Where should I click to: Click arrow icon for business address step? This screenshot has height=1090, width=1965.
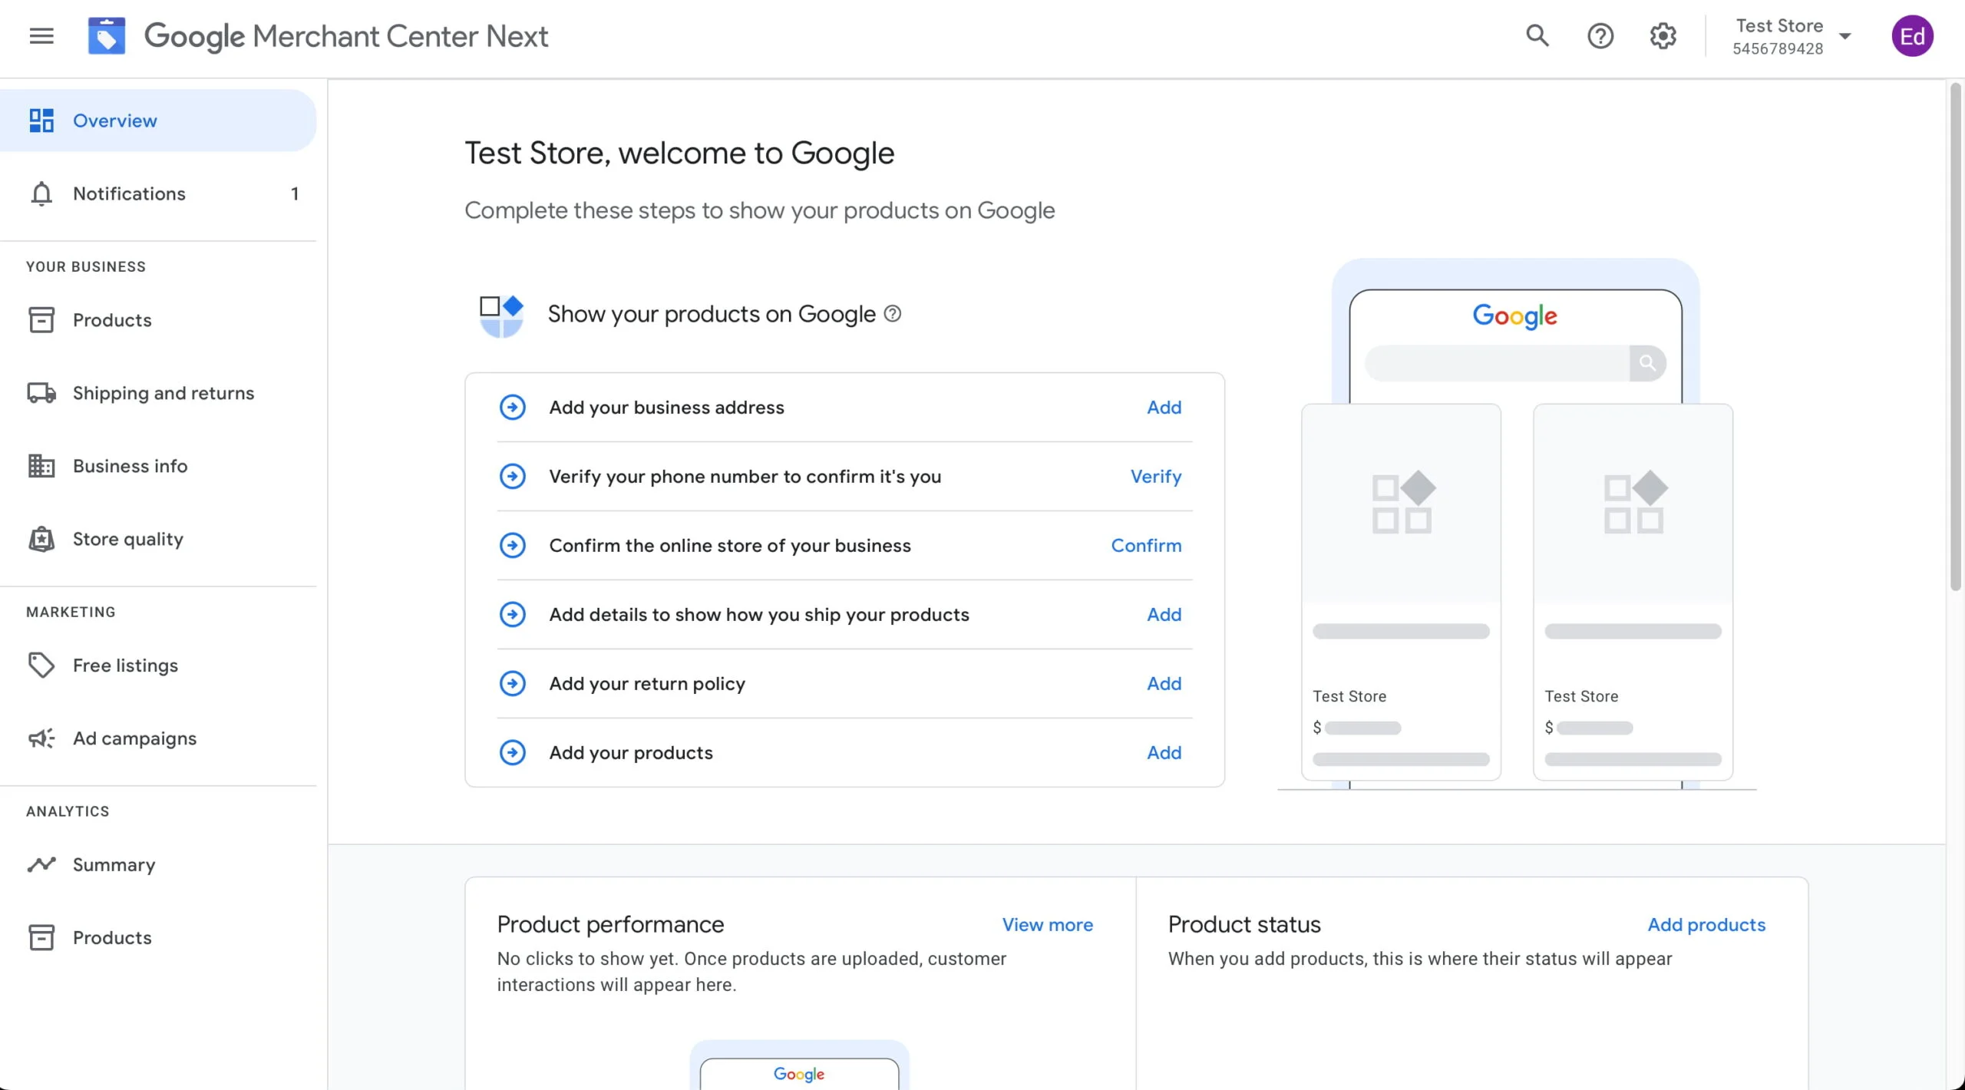[513, 408]
